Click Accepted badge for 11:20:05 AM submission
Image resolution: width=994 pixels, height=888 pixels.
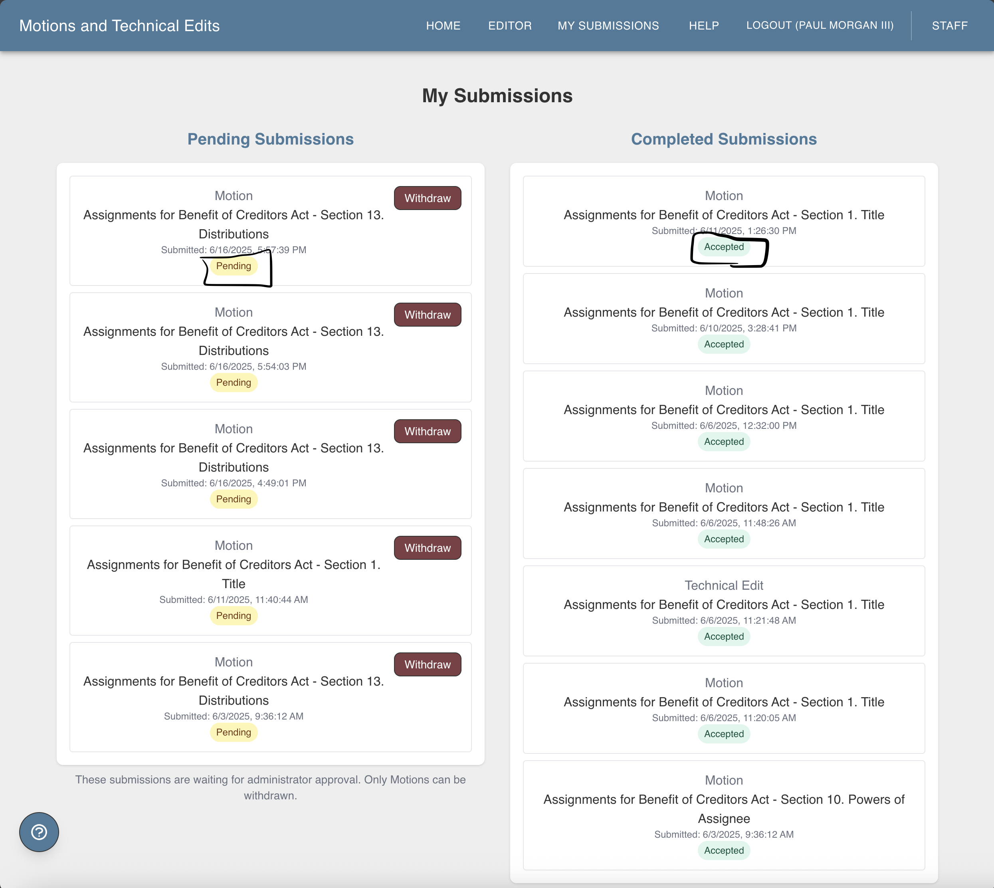tap(724, 734)
